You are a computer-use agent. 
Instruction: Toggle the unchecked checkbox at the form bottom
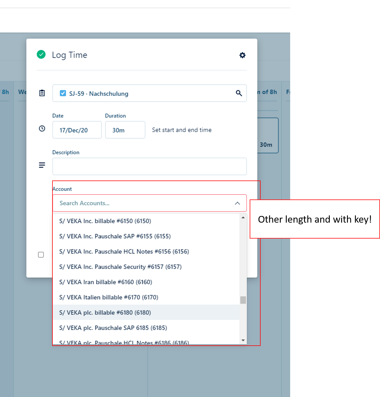point(41,255)
